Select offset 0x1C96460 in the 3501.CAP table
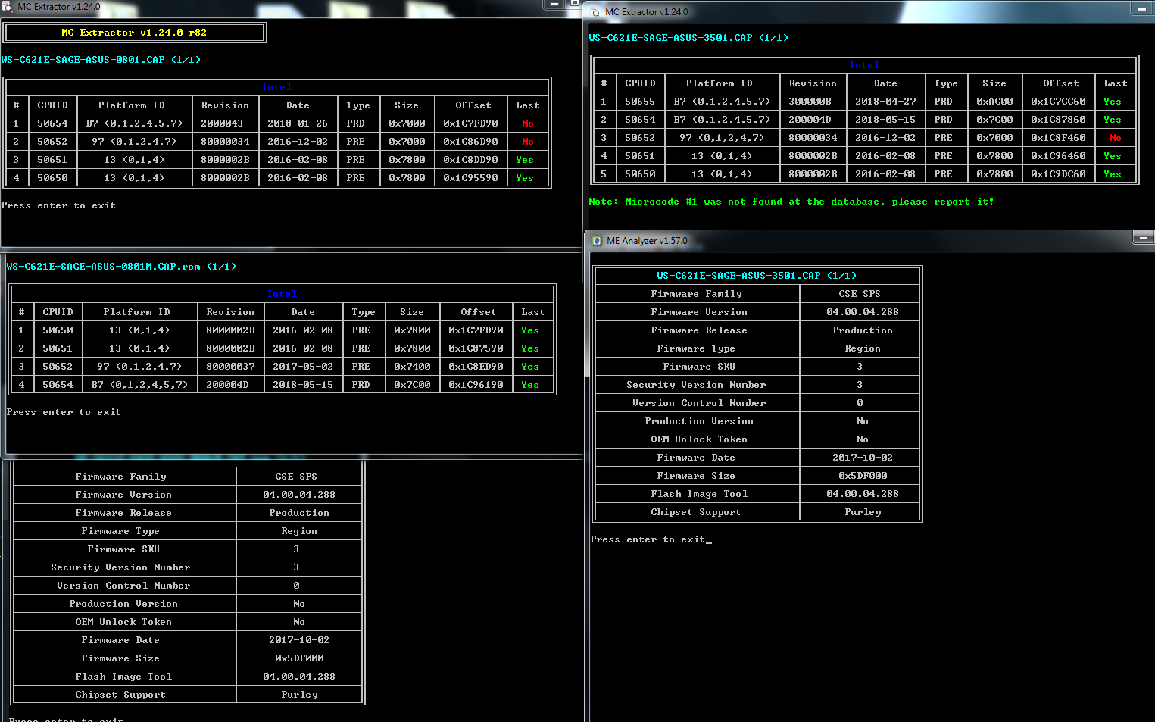The height and width of the screenshot is (722, 1155). point(1059,156)
